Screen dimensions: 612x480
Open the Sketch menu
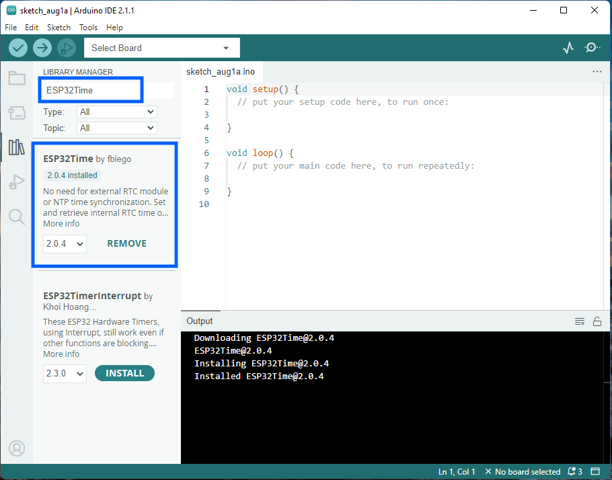point(59,28)
